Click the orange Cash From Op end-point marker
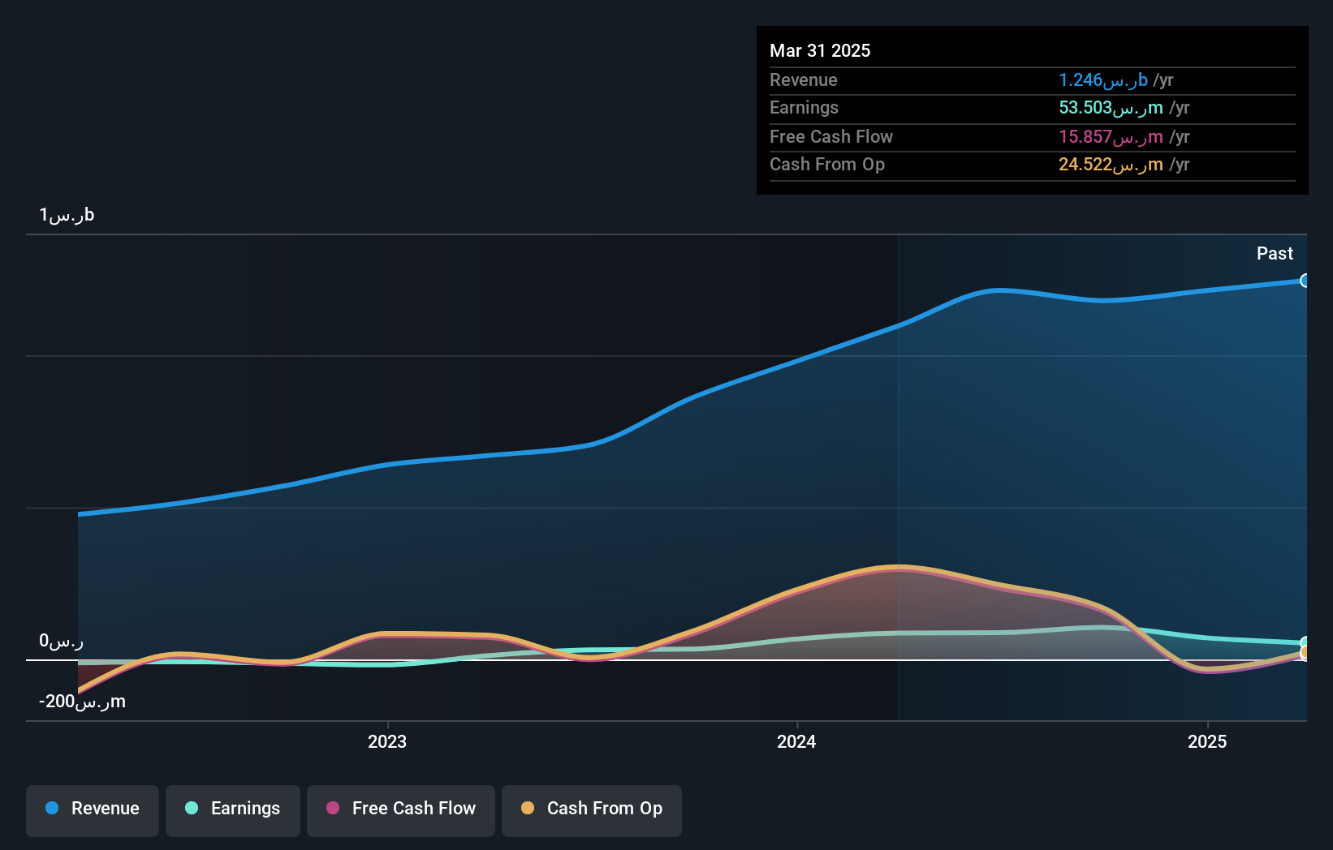 point(1305,653)
